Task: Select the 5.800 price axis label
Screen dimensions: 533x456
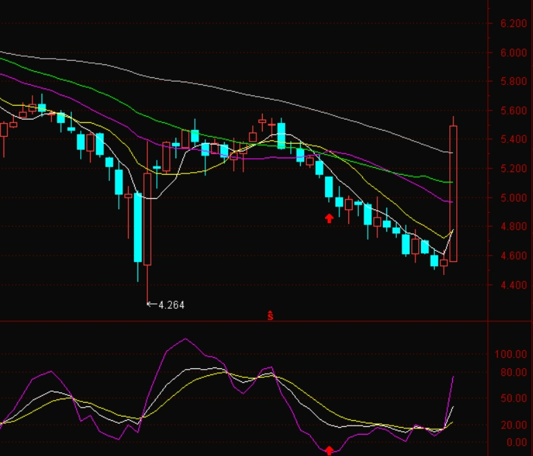Action: [514, 82]
